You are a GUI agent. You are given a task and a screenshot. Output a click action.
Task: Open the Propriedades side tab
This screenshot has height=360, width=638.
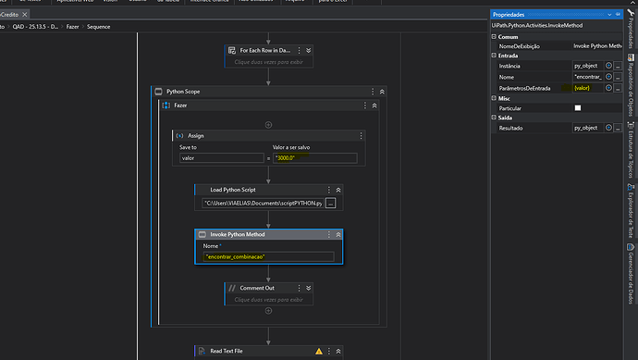[x=631, y=29]
